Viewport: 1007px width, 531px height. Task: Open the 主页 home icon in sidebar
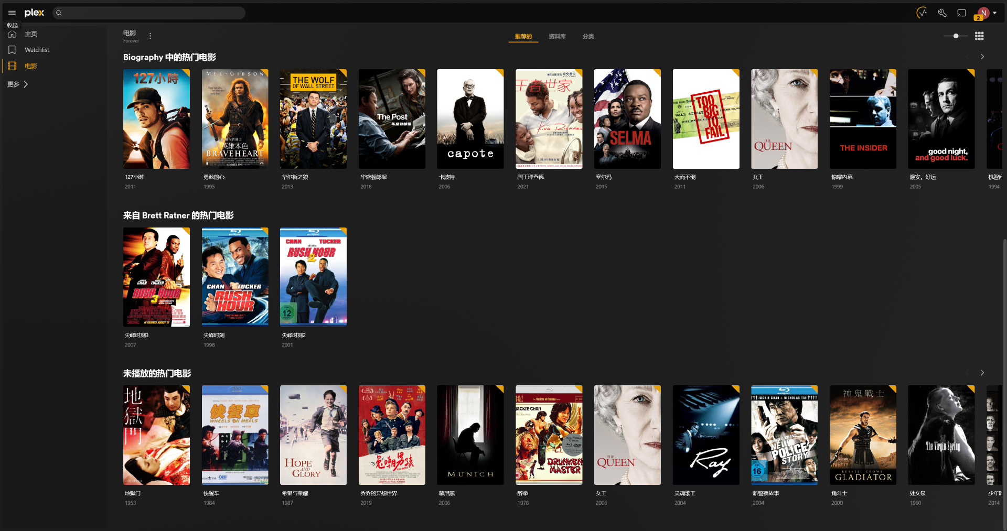coord(12,34)
